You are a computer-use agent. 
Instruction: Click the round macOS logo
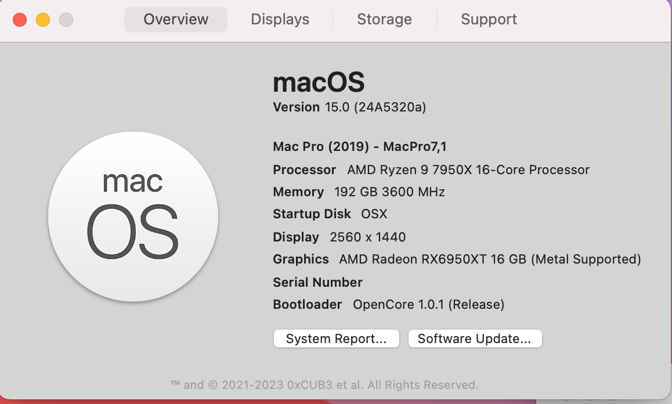coord(133,217)
